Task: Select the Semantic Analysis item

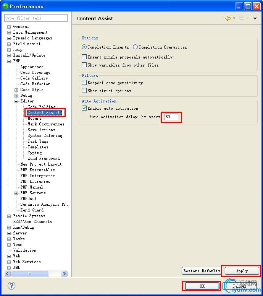Action: coord(44,204)
